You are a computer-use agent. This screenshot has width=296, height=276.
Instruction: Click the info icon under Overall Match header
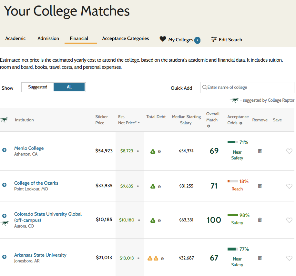point(209,126)
